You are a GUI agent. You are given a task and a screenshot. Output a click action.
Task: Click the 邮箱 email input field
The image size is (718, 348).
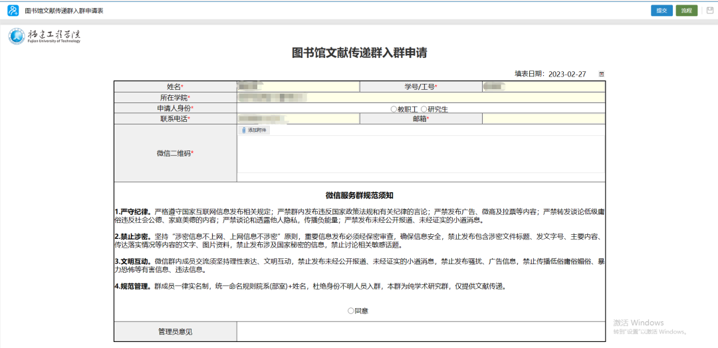coord(544,119)
